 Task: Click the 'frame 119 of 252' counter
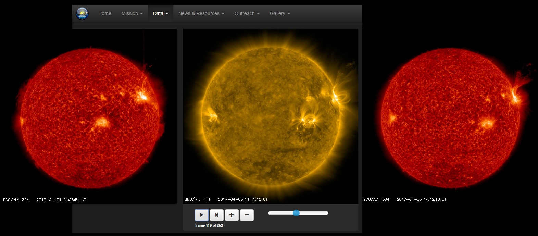click(x=209, y=225)
